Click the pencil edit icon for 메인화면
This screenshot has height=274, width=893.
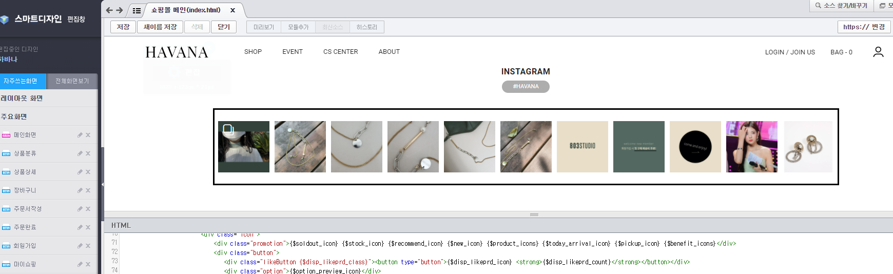point(80,135)
